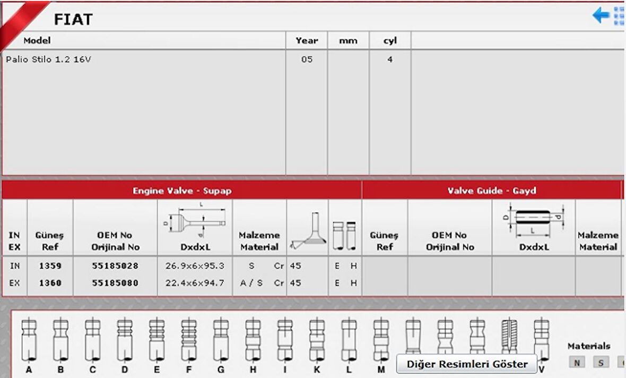Click material A / S in the EX row

coord(251,283)
